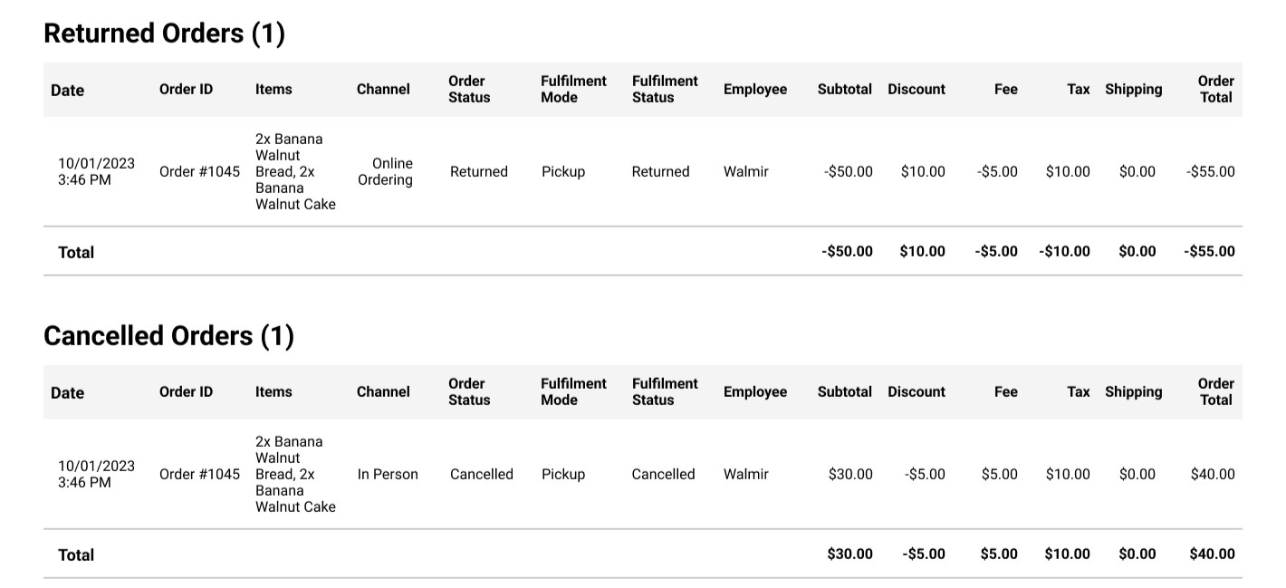Image resolution: width=1286 pixels, height=588 pixels.
Task: Click the Returned Orders (1) heading
Action: click(164, 34)
